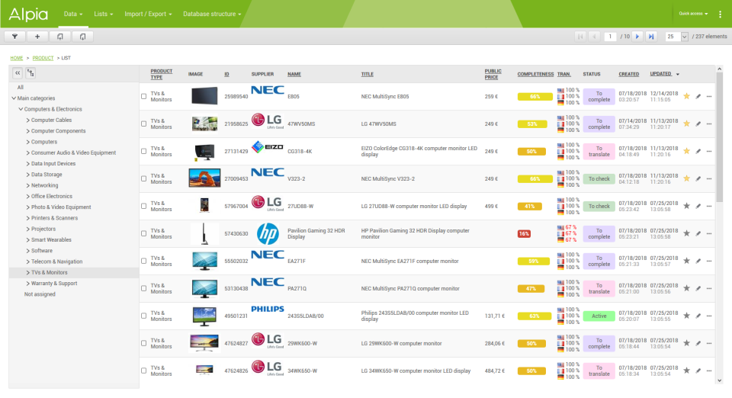Star the Philips 243S5LDAB/00 row
Viewport: 732px width, 398px height.
coord(687,316)
